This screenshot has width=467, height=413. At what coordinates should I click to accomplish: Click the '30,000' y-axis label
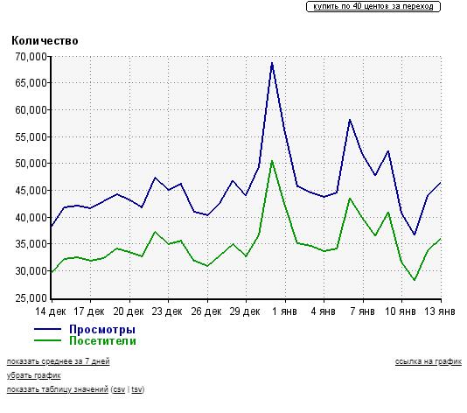click(x=31, y=271)
